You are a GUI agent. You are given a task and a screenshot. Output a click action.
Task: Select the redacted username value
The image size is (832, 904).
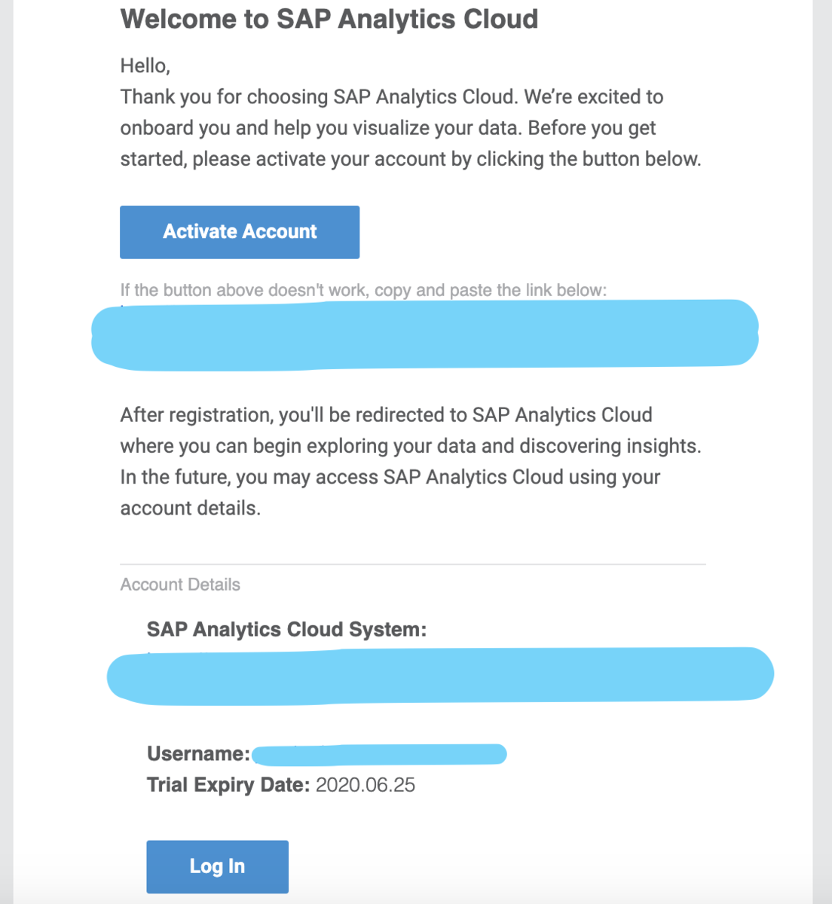tap(379, 753)
